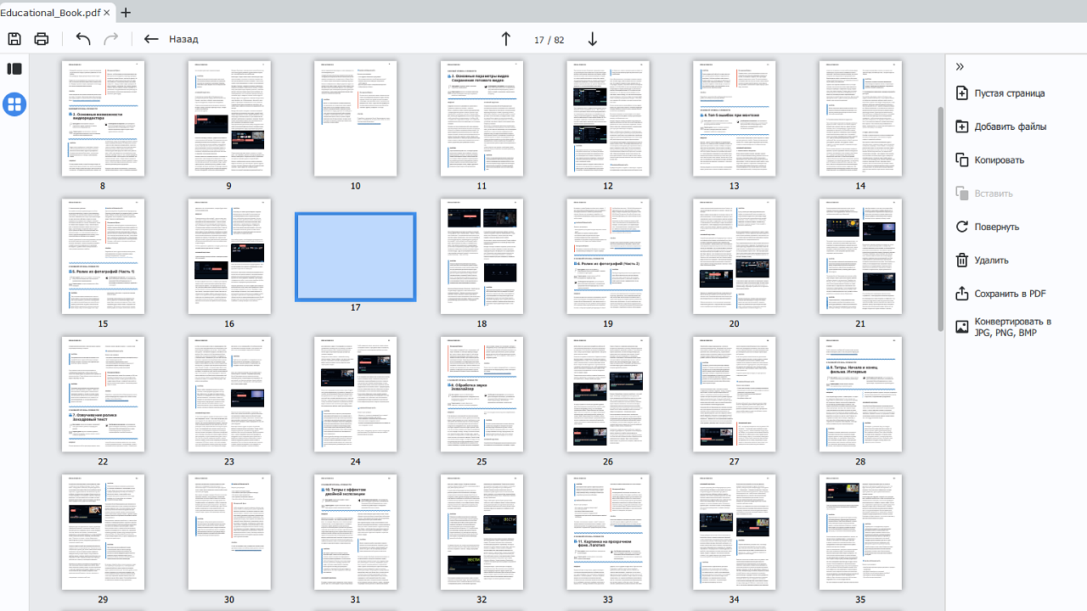Go to next page with down arrow
Viewport: 1087px width, 611px height.
593,39
